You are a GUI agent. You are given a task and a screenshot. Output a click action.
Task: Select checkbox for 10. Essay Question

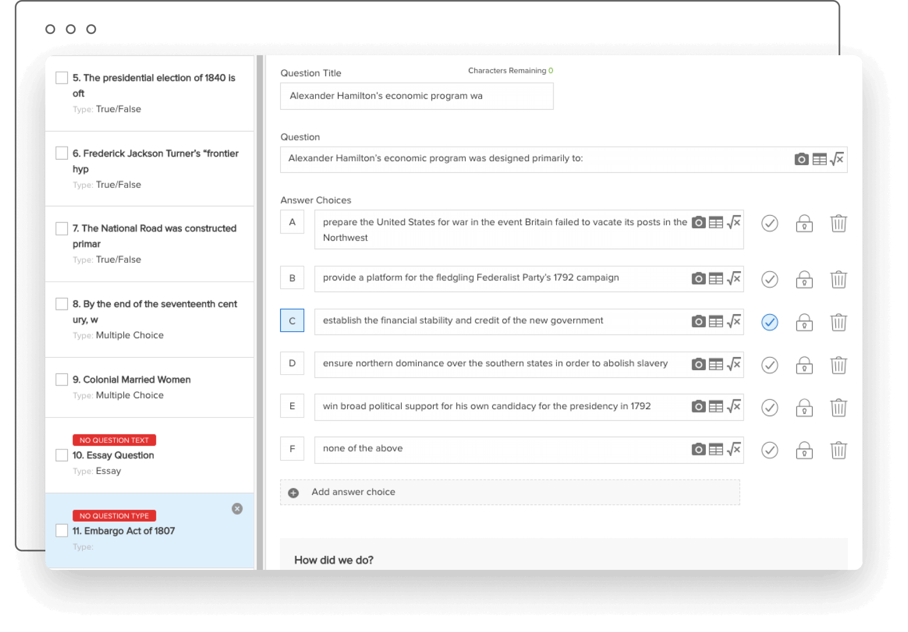62,455
